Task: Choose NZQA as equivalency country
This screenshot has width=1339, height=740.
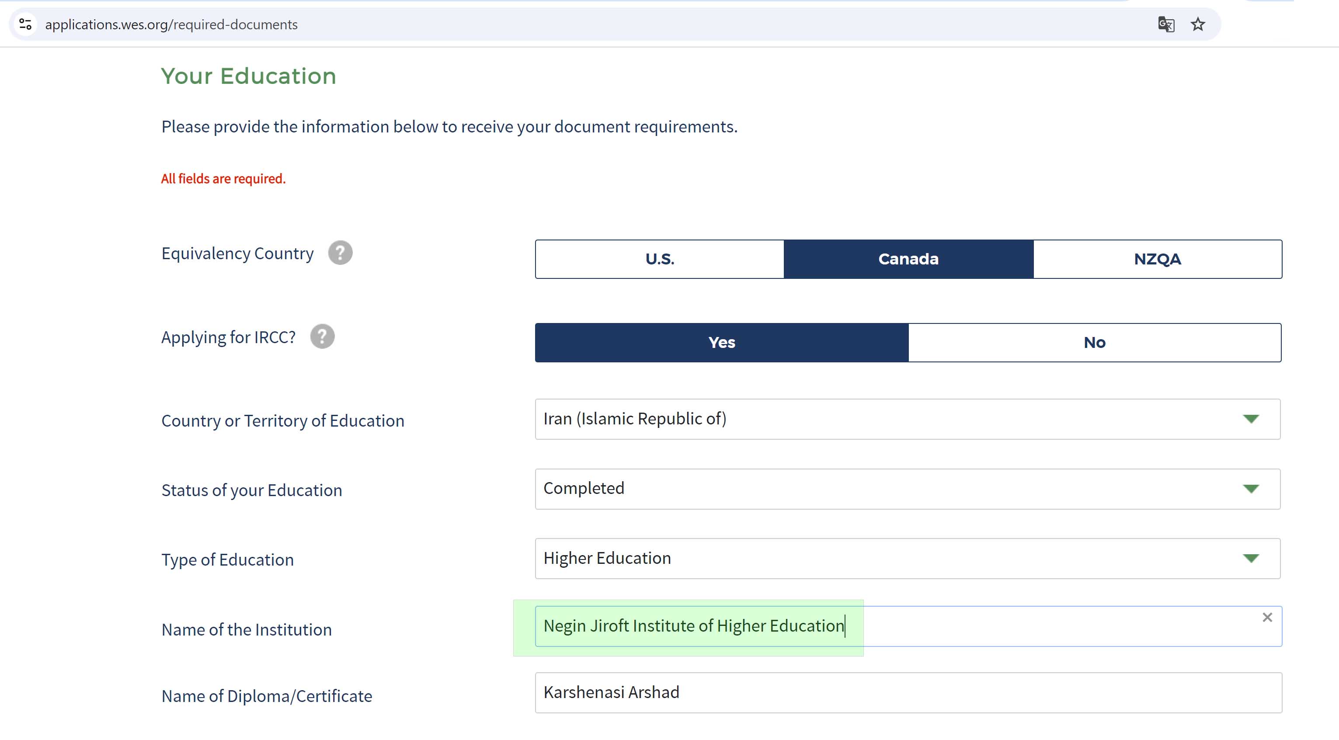Action: 1157,259
